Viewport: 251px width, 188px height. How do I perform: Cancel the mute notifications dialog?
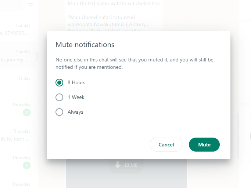(166, 145)
